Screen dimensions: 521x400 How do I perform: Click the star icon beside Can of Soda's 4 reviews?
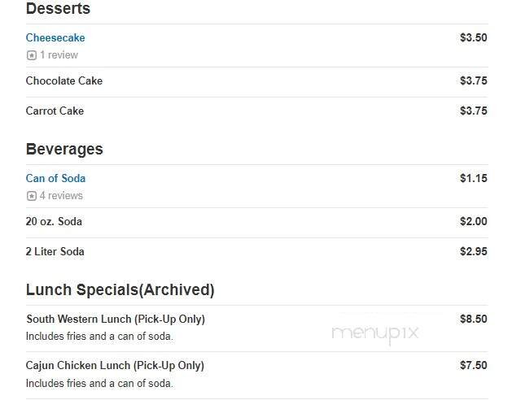[31, 196]
